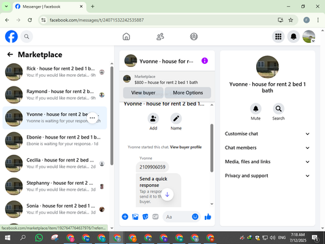Jump to latest message down arrow

[x=167, y=195]
